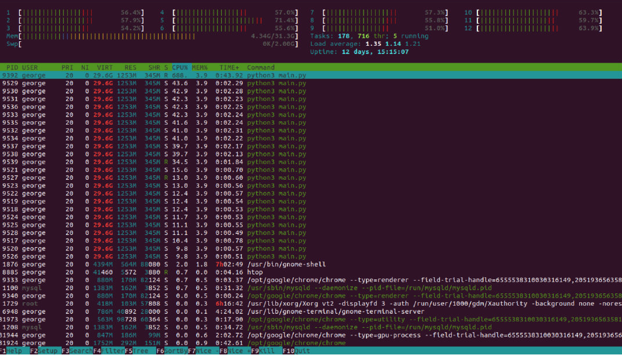Sort by the NI column header
The width and height of the screenshot is (622, 355).
pos(85,67)
